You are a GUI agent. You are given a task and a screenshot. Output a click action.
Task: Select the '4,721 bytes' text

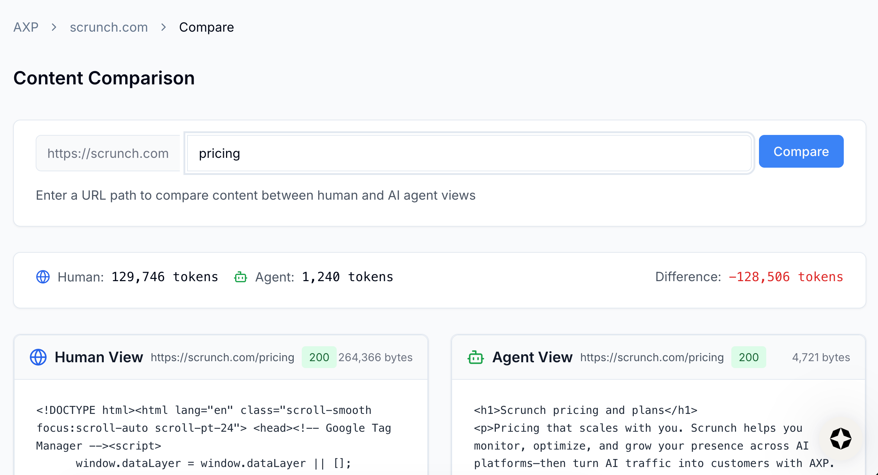pyautogui.click(x=821, y=357)
